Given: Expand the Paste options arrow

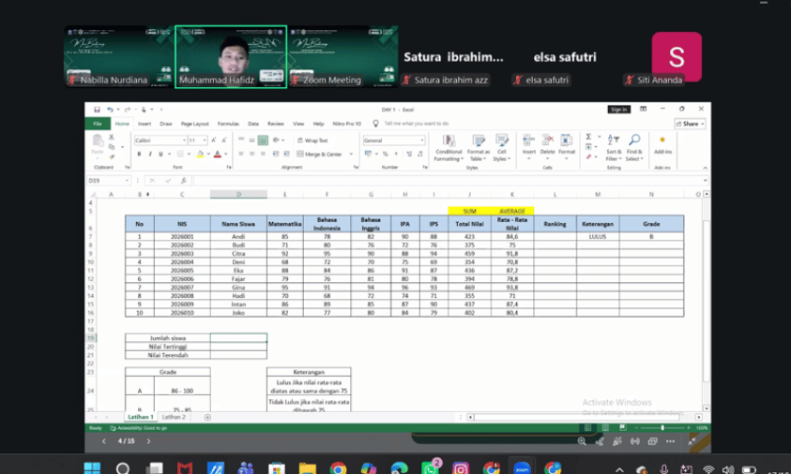Looking at the screenshot, I should click(x=98, y=157).
